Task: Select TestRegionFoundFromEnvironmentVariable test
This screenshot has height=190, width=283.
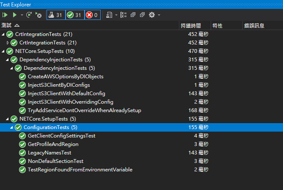Action: tap(80, 170)
